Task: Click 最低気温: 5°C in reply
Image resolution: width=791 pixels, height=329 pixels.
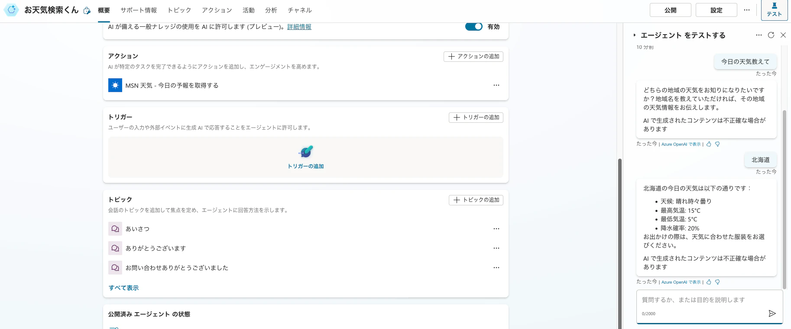Action: [x=679, y=219]
